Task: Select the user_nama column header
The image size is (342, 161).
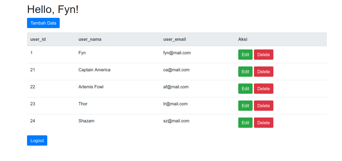Action: pyautogui.click(x=90, y=39)
